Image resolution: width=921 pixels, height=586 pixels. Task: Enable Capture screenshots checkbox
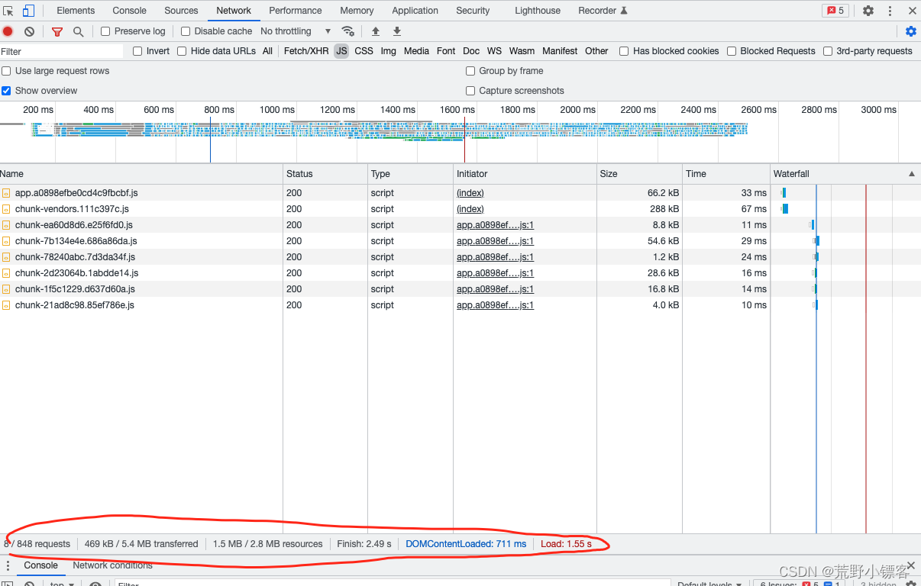(470, 91)
